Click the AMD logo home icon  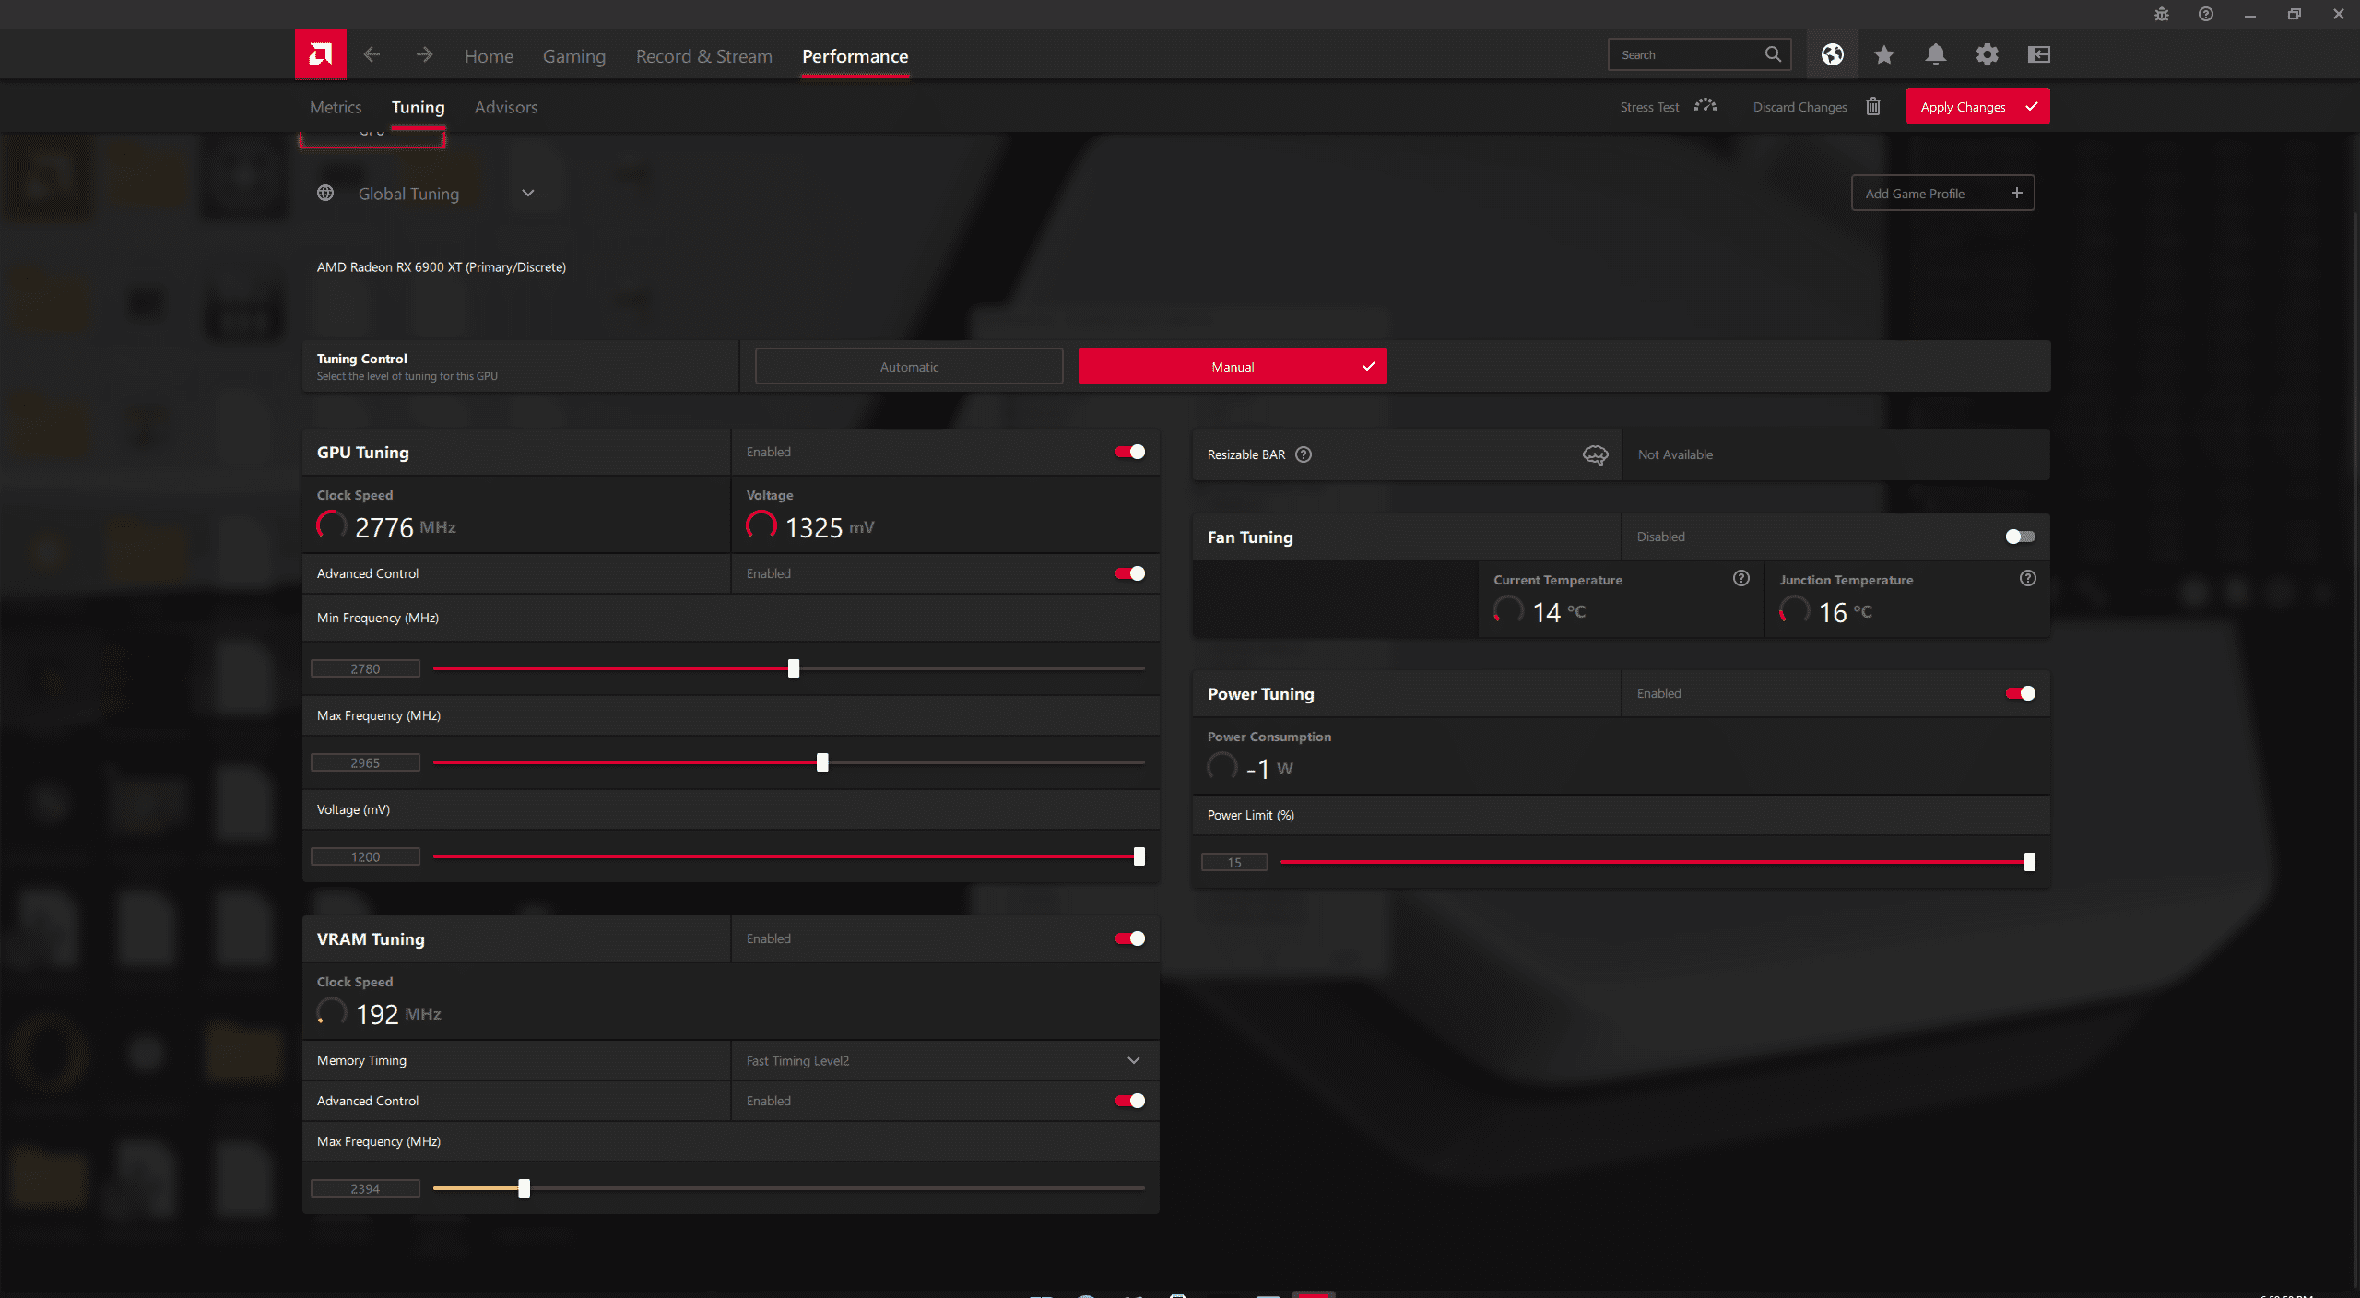(x=320, y=54)
